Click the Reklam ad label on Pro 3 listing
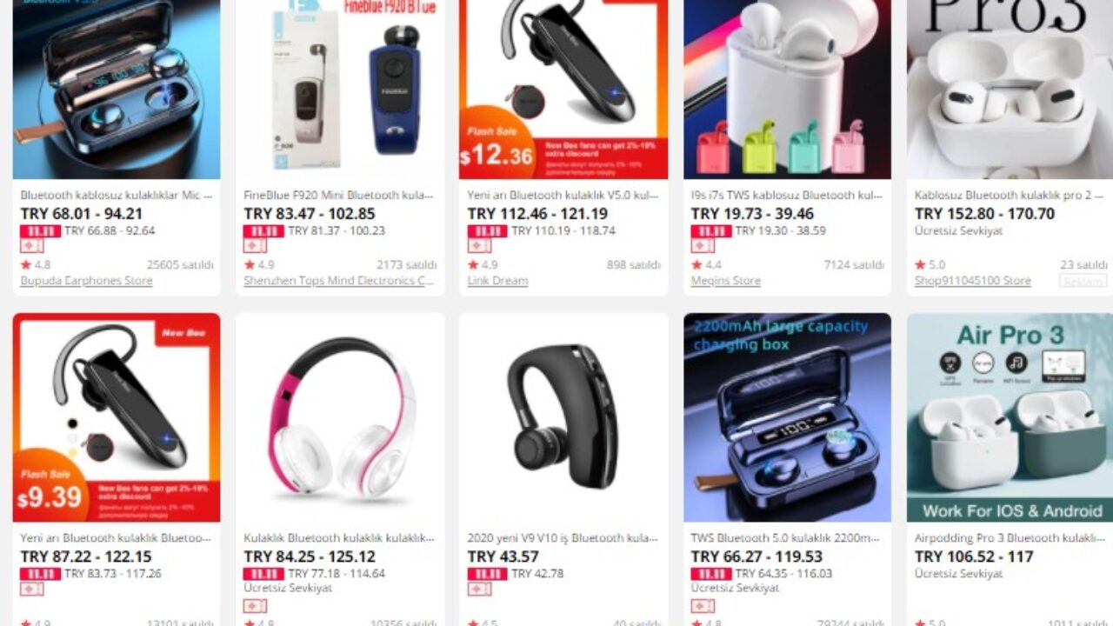The image size is (1113, 626). coord(1083,281)
